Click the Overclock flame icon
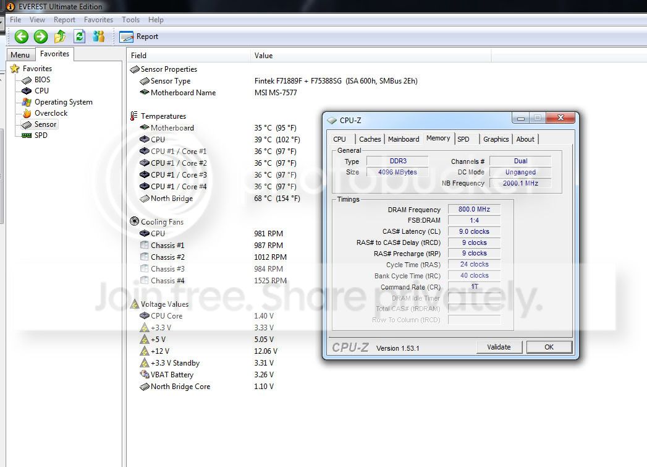Image resolution: width=647 pixels, height=467 pixels. [27, 113]
